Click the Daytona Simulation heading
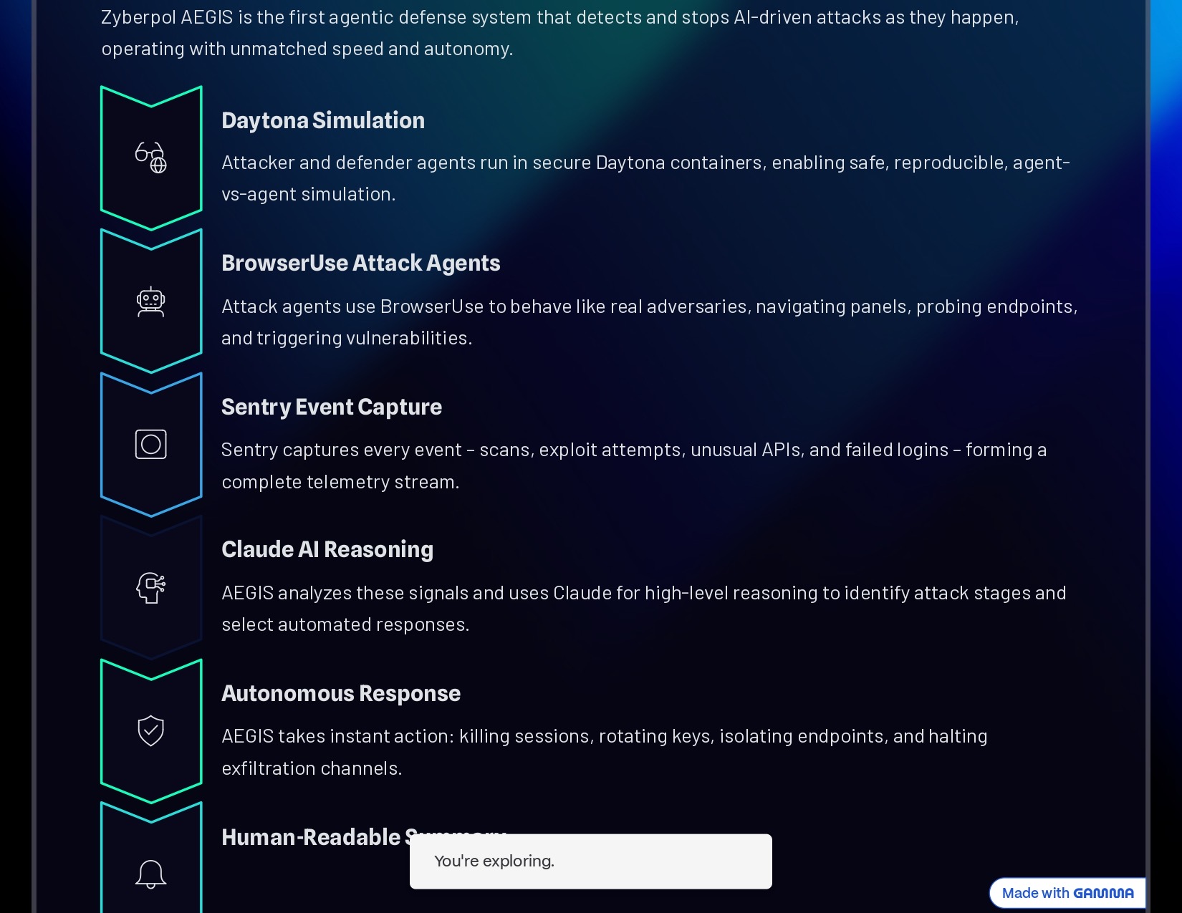Viewport: 1182px width, 913px height. tap(323, 120)
